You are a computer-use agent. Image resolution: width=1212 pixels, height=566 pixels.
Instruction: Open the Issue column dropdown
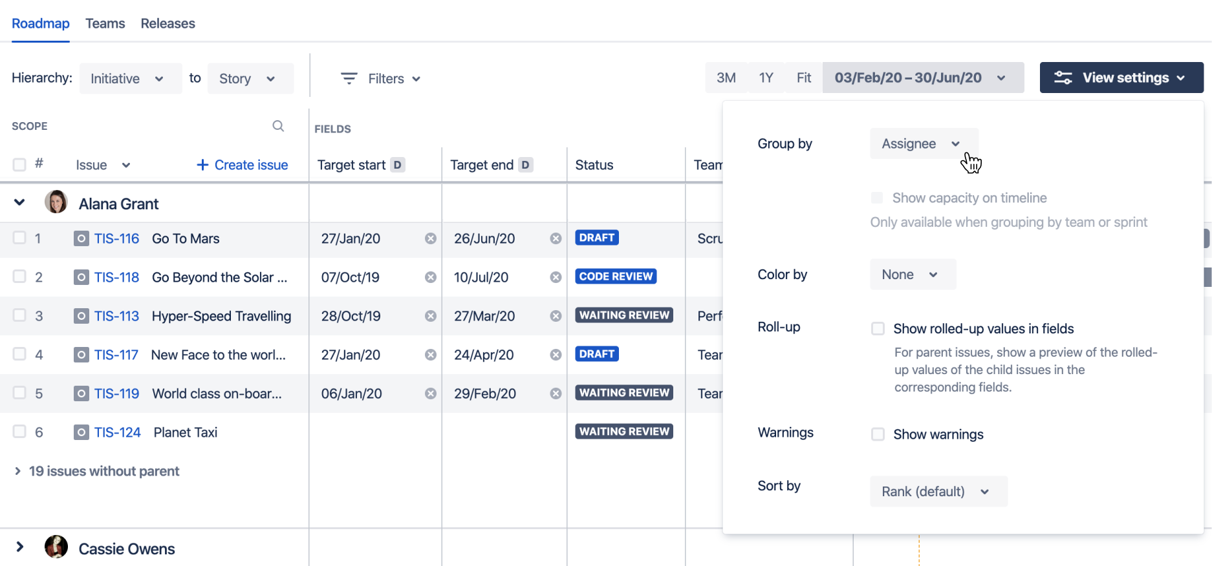pyautogui.click(x=126, y=165)
